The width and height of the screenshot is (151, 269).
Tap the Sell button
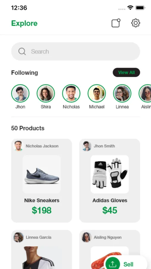126,263
